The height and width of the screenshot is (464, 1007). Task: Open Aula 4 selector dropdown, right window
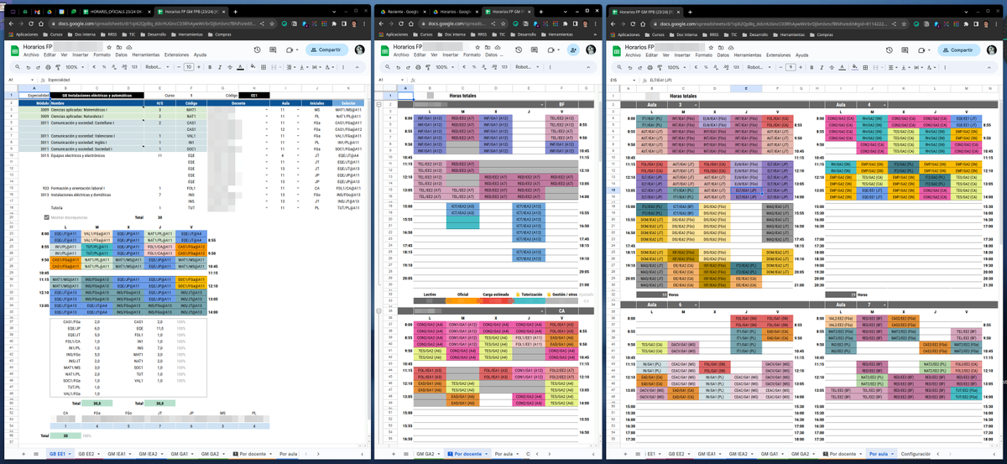[884, 105]
